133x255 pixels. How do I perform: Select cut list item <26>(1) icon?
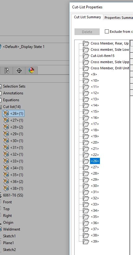click(6, 113)
